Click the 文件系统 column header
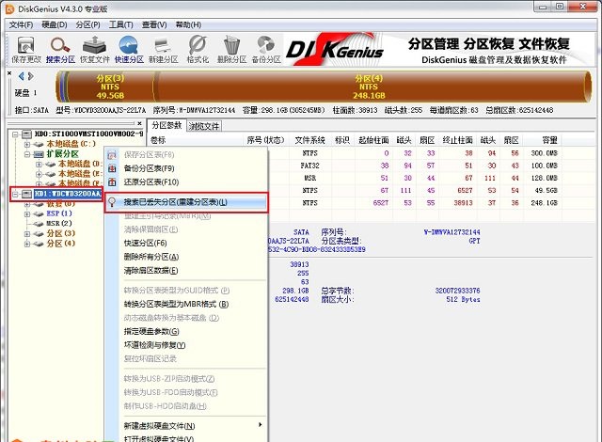Viewport: 602px width, 442px height. (x=309, y=140)
